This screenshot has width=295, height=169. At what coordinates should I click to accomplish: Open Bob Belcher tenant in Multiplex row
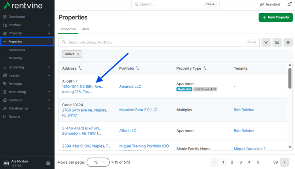click(244, 110)
